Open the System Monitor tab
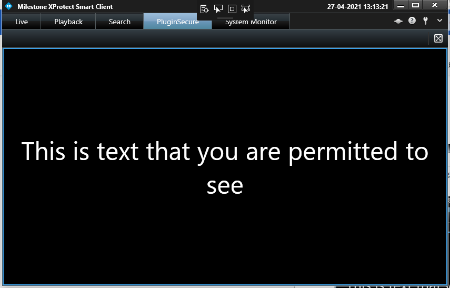This screenshot has height=288, width=450. coord(251,22)
